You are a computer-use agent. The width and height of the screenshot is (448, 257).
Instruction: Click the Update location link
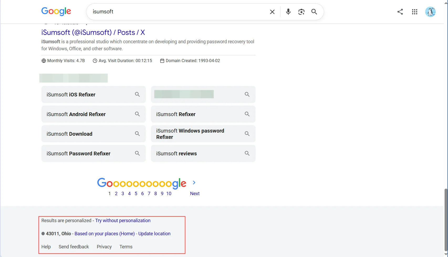point(154,234)
